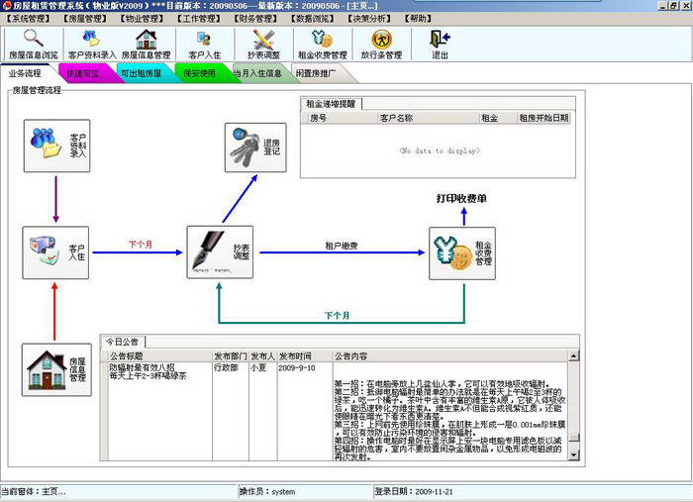Click 下个月 red arrow label
693x502 pixels.
141,245
